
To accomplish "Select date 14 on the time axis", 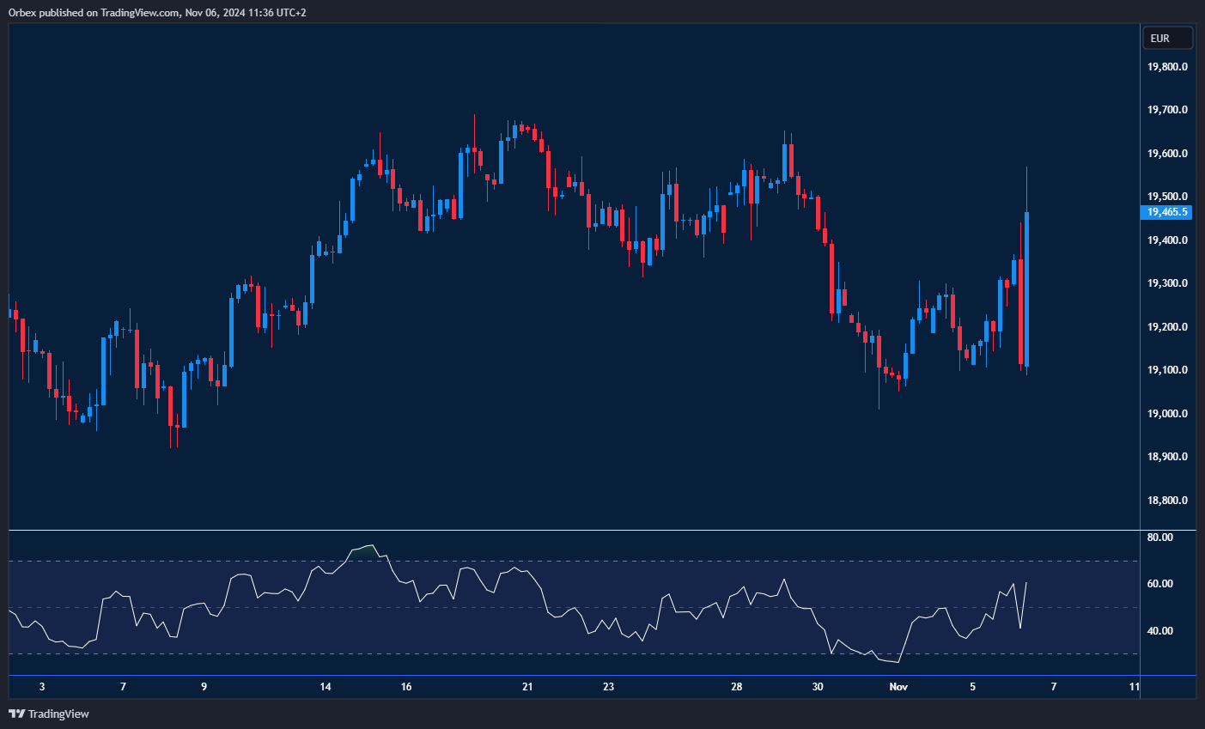I will (326, 687).
